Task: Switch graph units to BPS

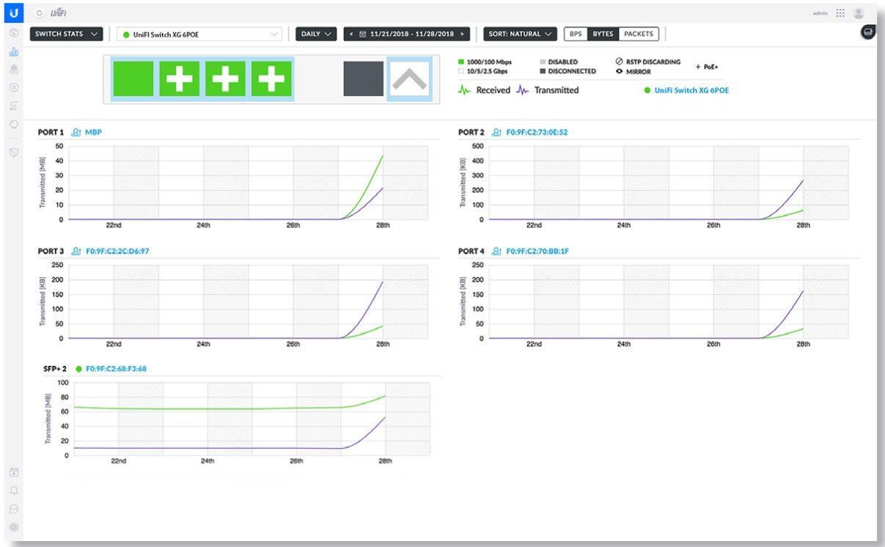Action: [576, 34]
